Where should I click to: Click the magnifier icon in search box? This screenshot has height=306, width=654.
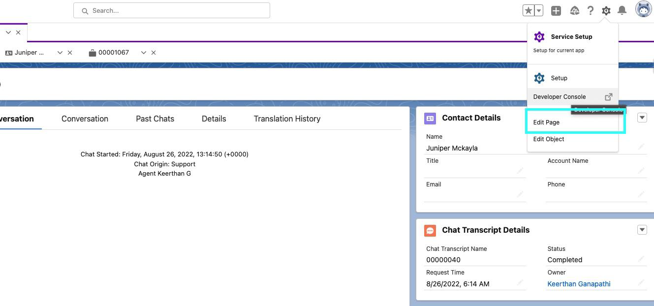pos(85,11)
